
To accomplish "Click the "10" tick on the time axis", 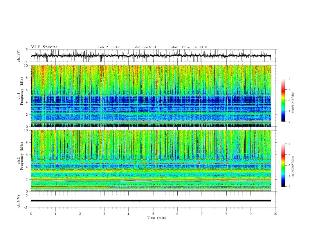I will (x=275, y=214).
